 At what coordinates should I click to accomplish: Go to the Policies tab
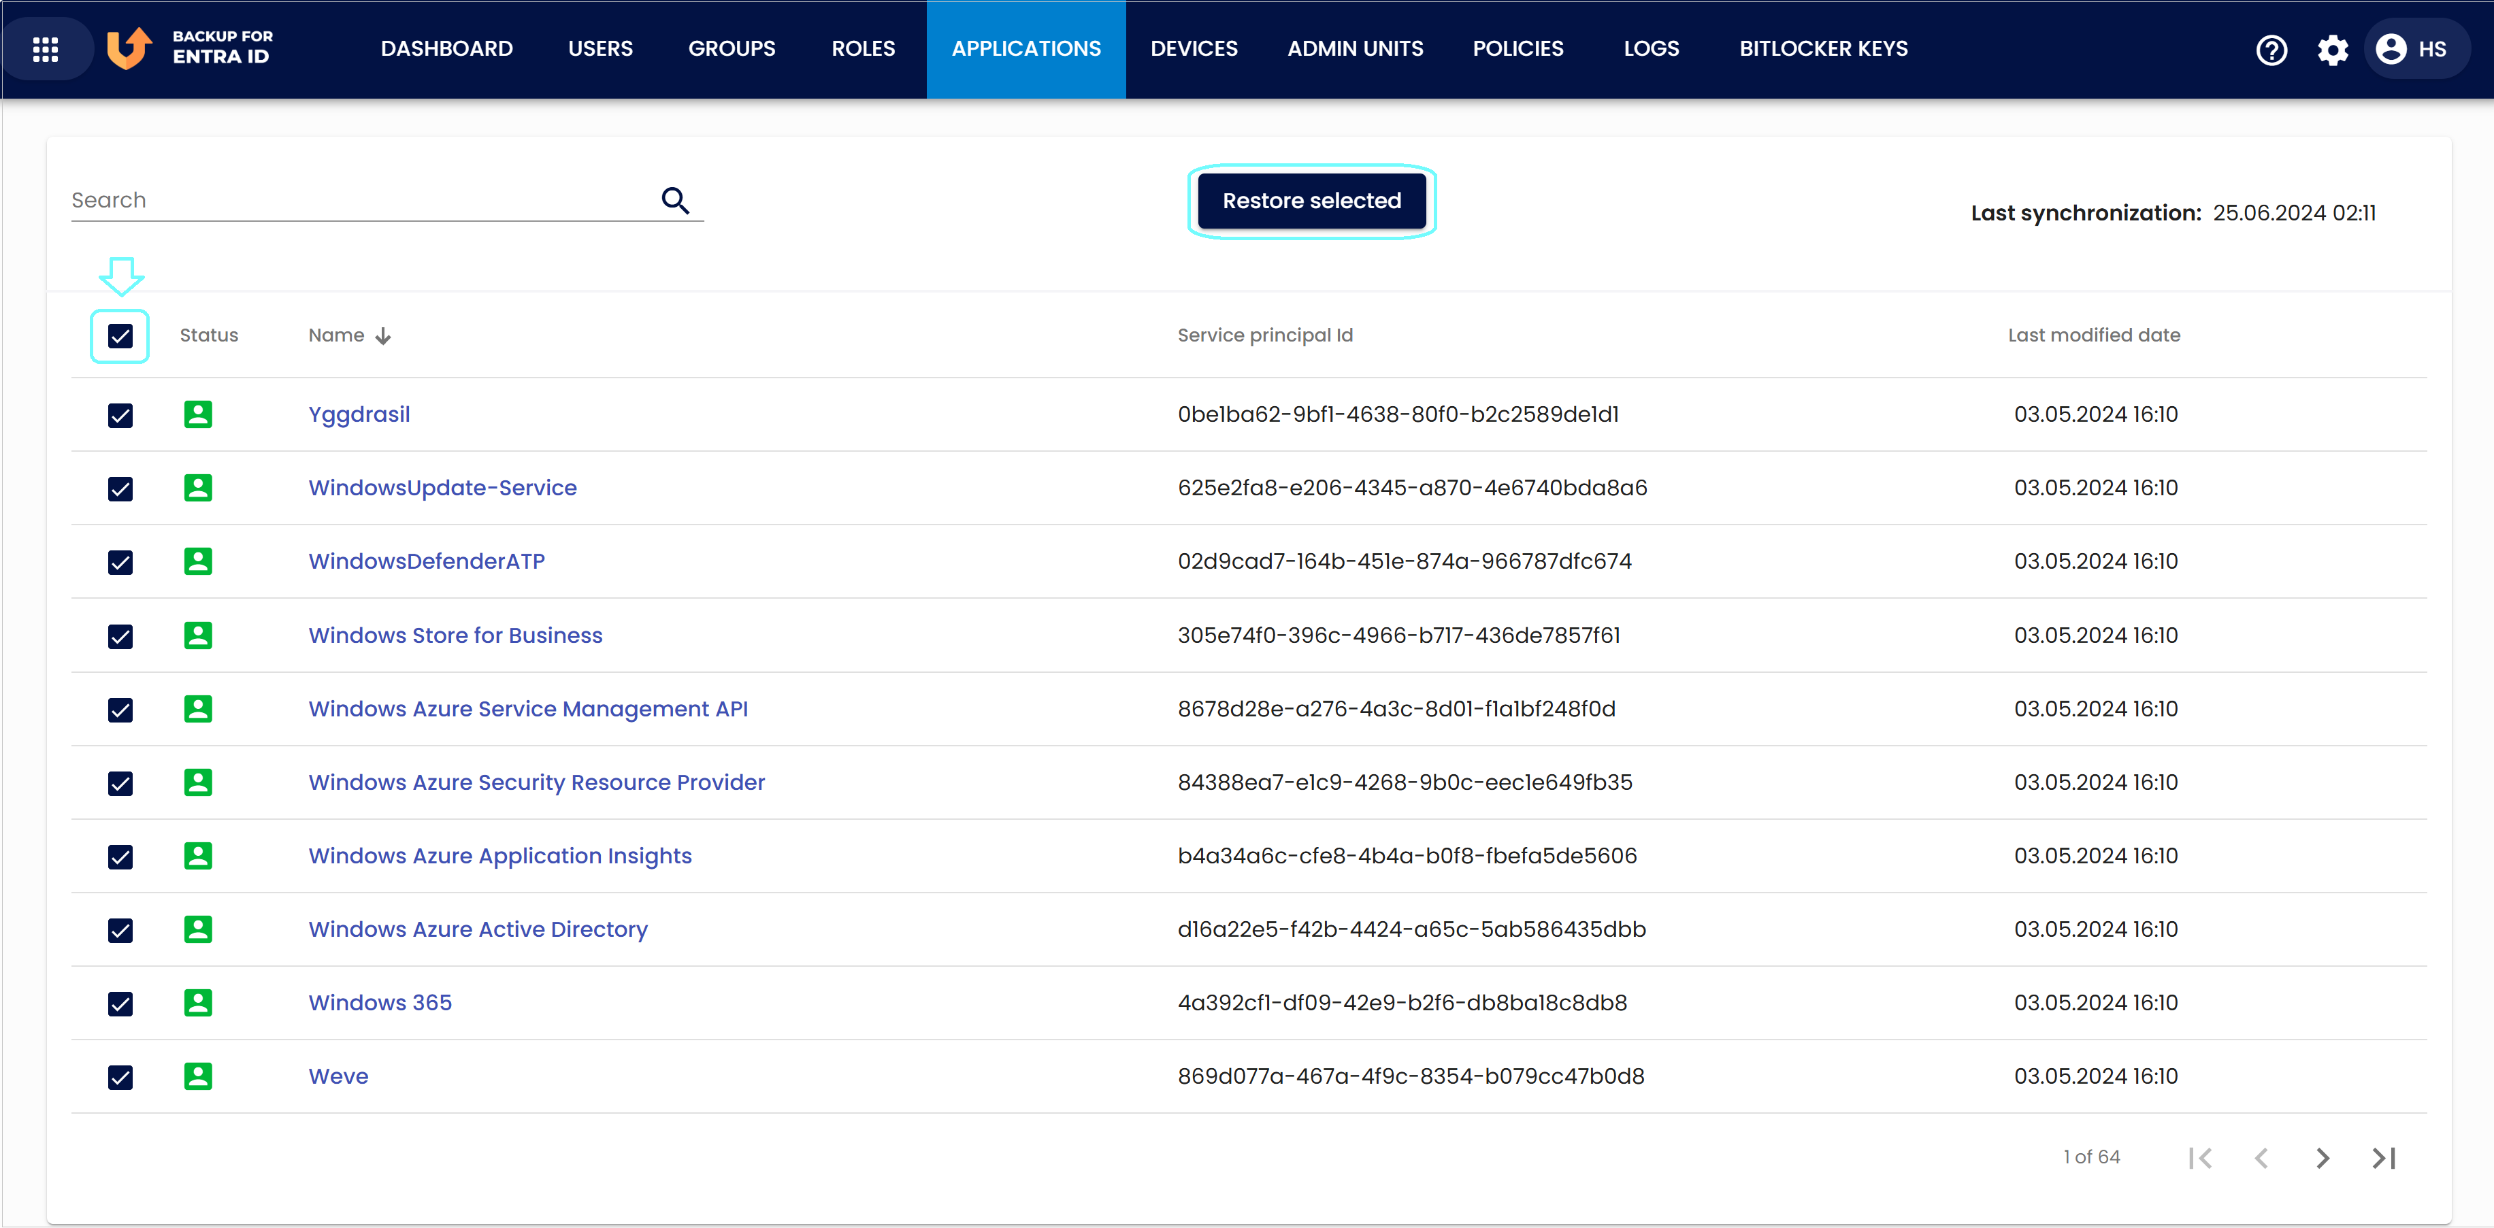click(x=1518, y=48)
